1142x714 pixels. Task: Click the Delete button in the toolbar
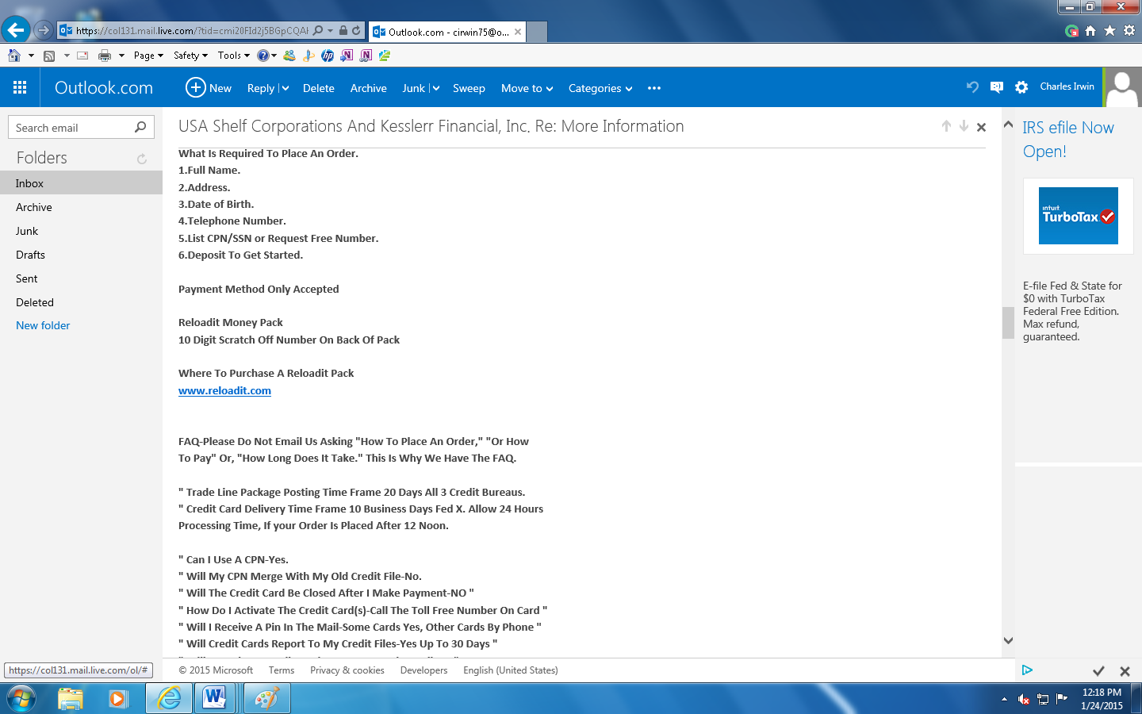coord(319,88)
